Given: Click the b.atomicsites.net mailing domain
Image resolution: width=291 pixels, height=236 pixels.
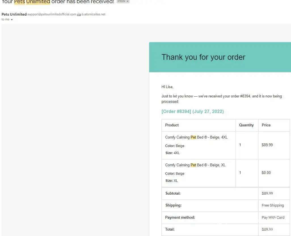Looking at the screenshot, I should 93,14.
